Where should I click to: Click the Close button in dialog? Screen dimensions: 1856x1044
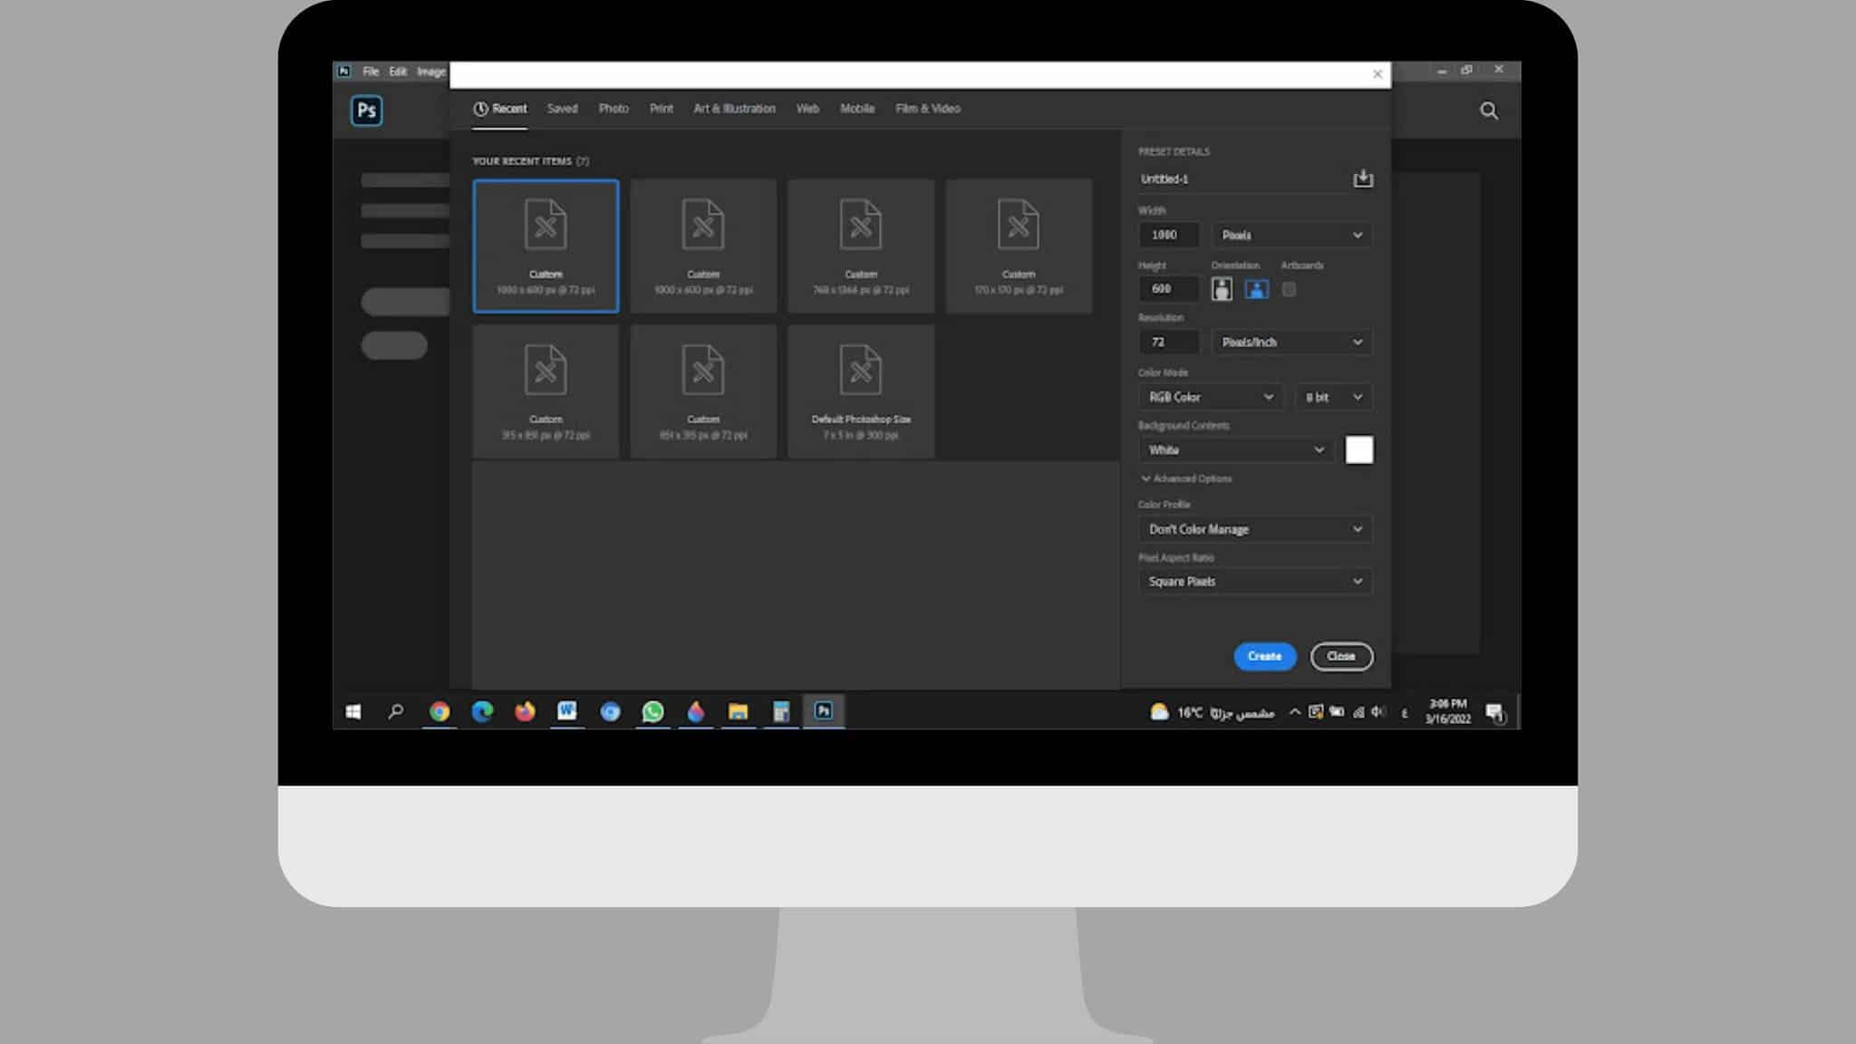[1341, 656]
